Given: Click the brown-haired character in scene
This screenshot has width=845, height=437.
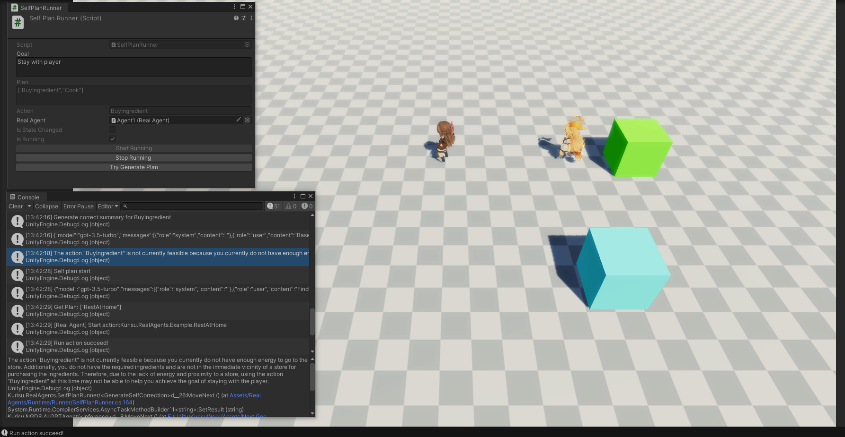Looking at the screenshot, I should pos(445,140).
